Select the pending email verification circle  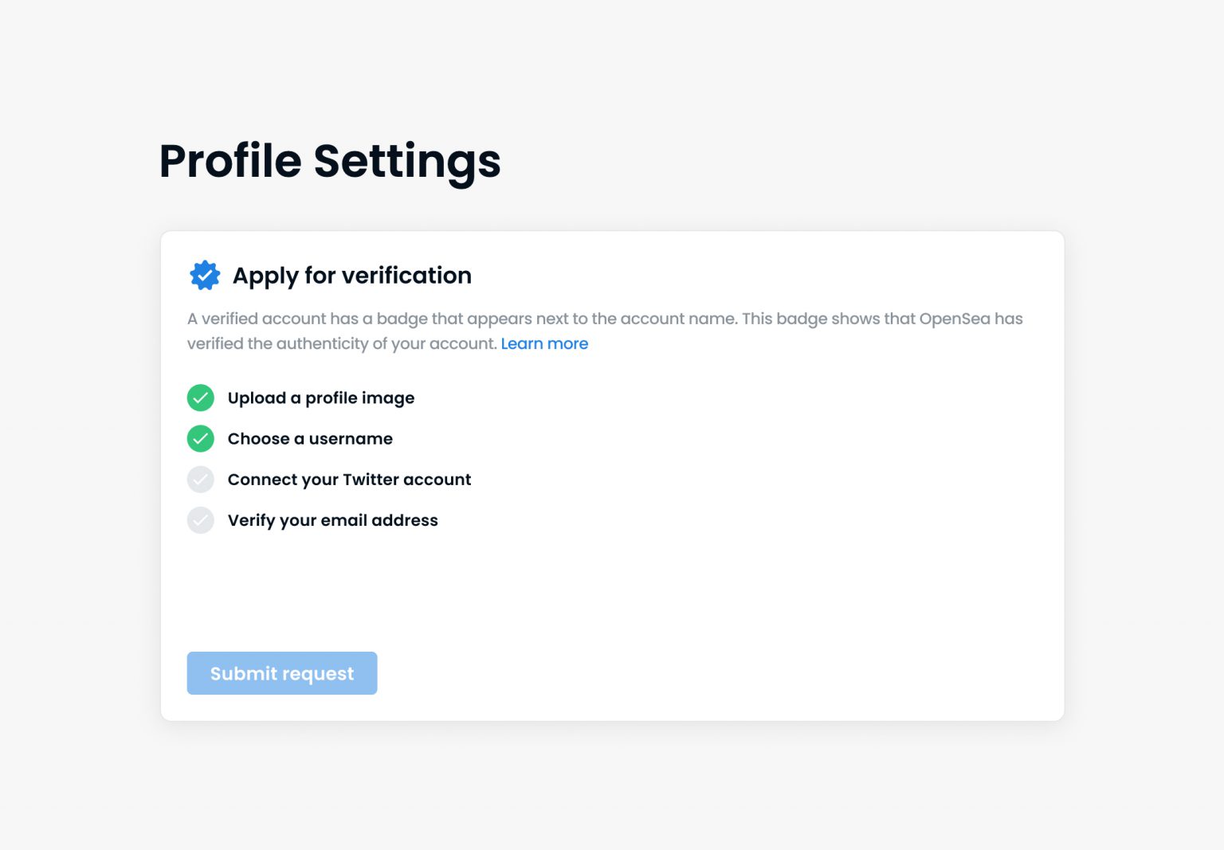[x=200, y=520]
